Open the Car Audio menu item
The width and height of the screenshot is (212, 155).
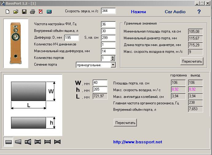click(x=175, y=12)
